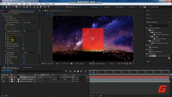The image size is (172, 97).
Task: Select the Eraser tool
Action: pos(41,7)
